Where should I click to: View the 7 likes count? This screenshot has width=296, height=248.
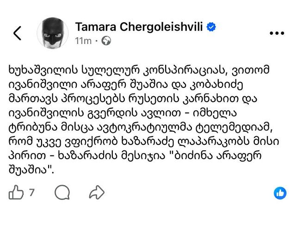32,192
